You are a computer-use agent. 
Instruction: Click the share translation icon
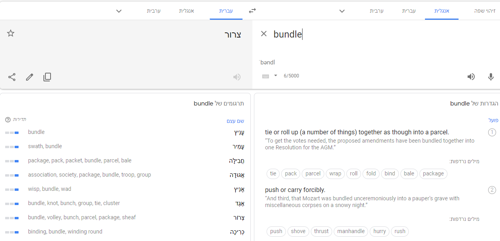[12, 77]
